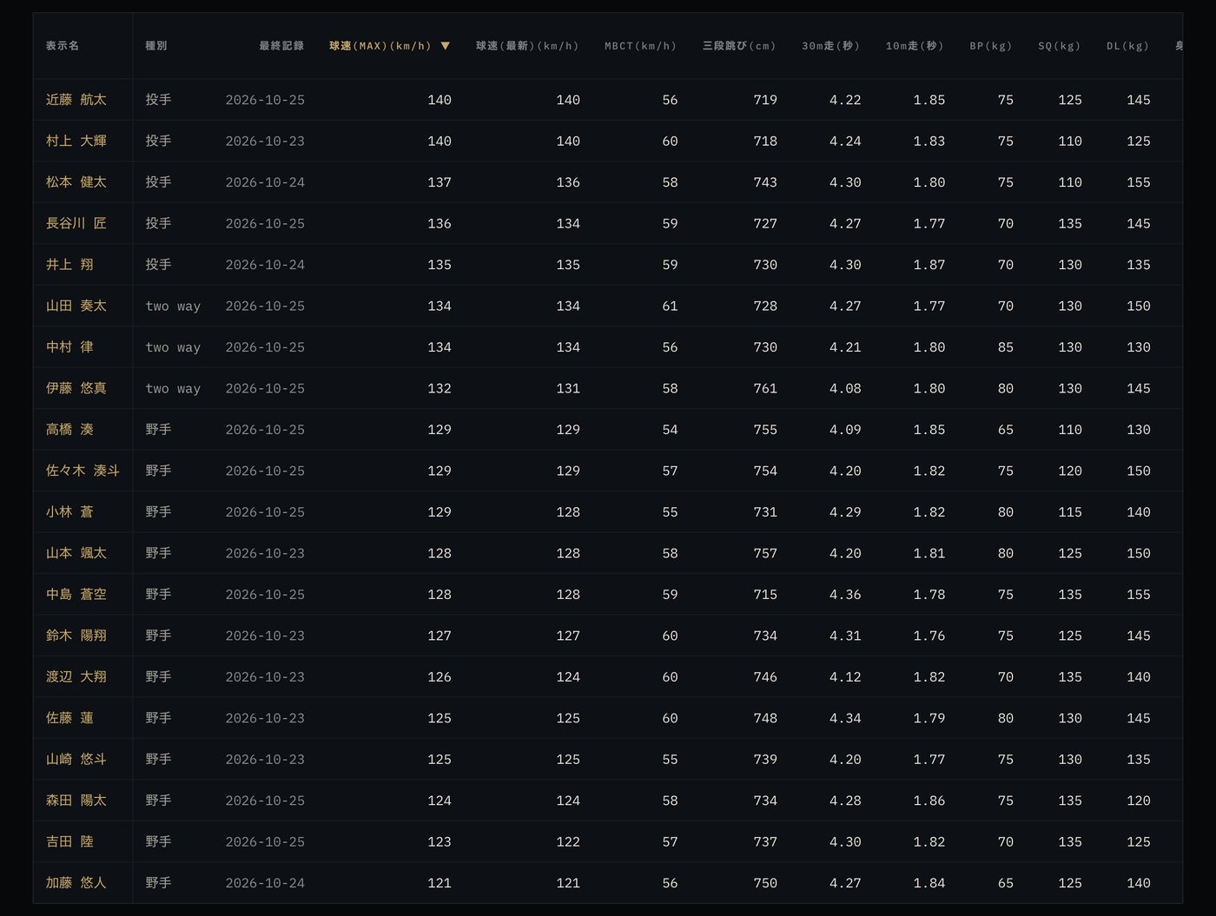The image size is (1216, 916).
Task: Open player 渡辺 大翔
Action: tap(76, 677)
